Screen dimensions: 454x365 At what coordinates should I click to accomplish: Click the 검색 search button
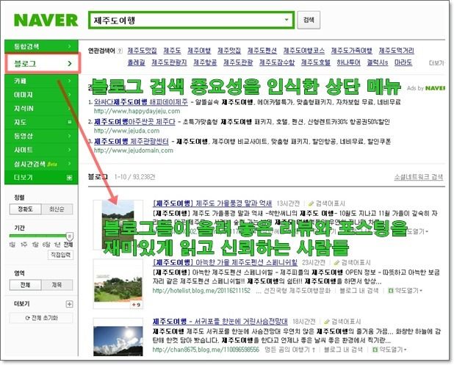tap(309, 20)
